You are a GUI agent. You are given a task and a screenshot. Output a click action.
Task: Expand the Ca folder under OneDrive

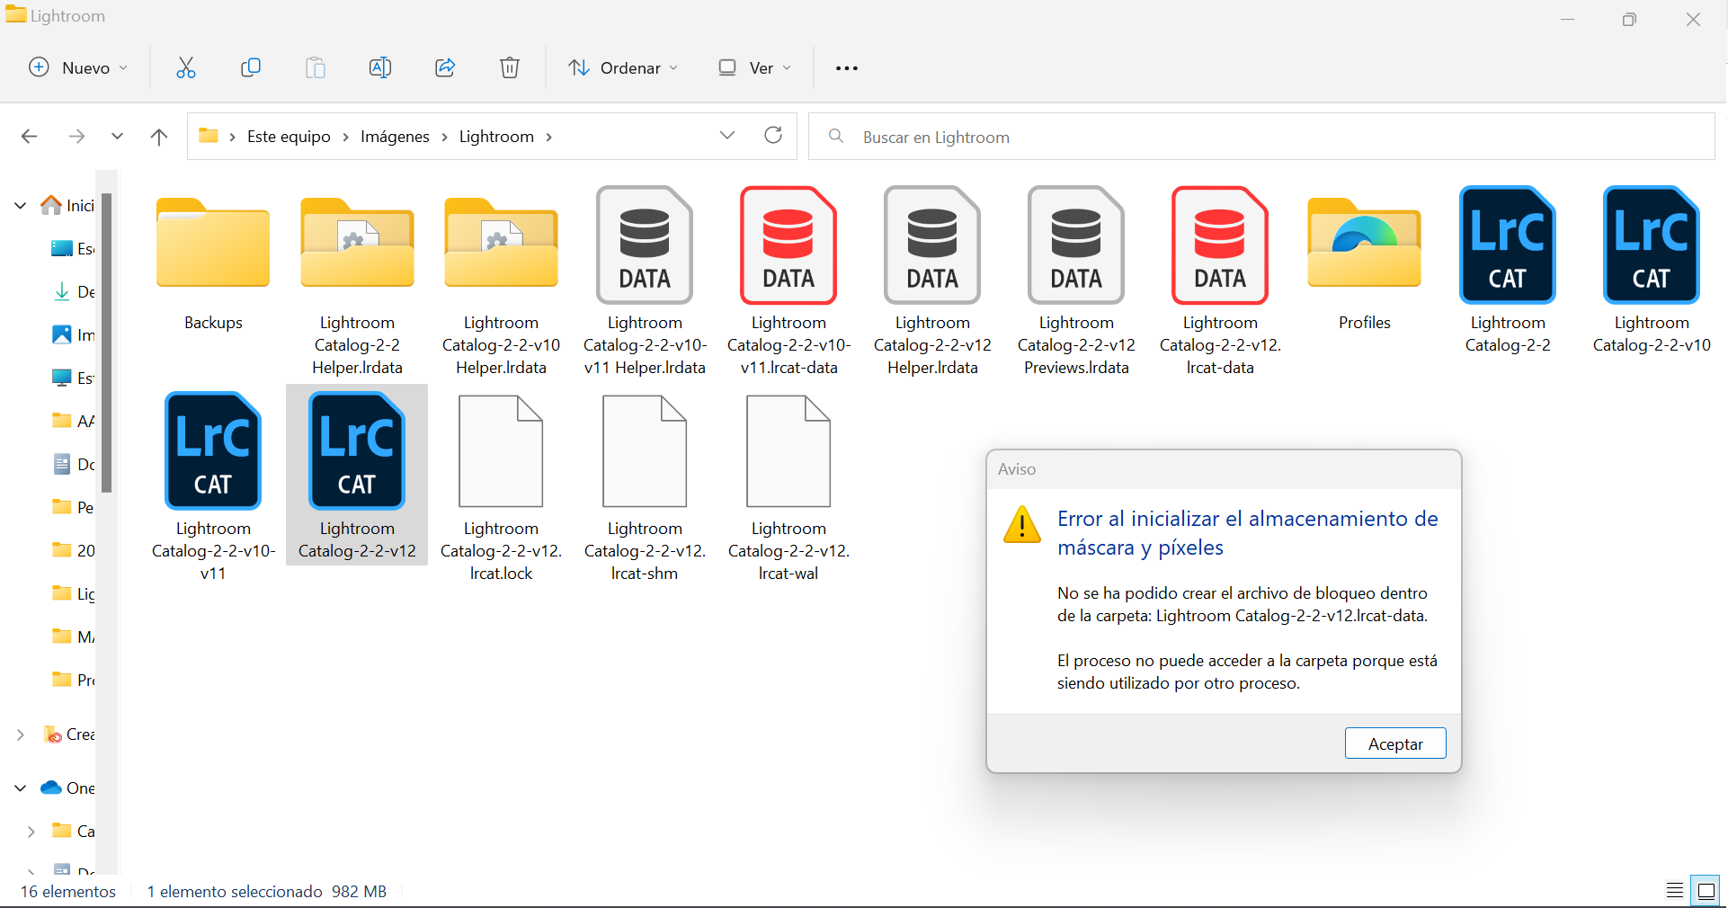click(x=31, y=832)
